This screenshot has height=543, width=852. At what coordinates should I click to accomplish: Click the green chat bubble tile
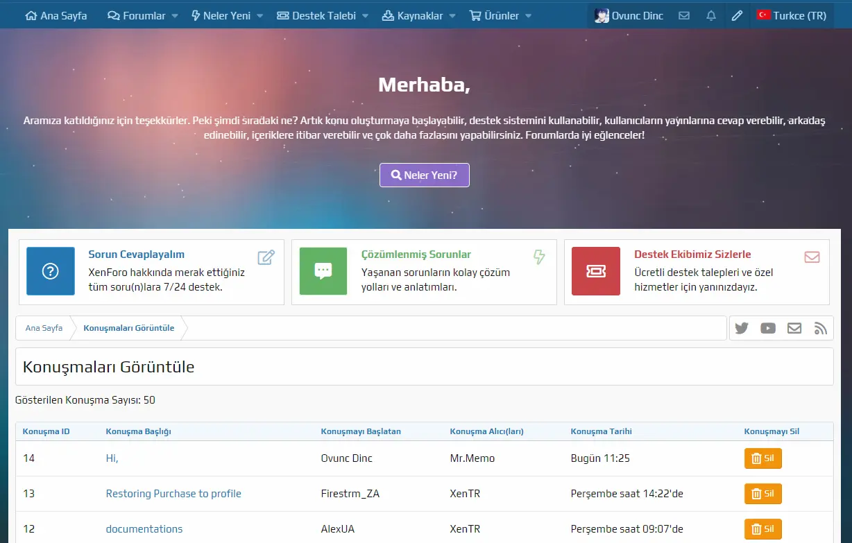[x=323, y=271]
